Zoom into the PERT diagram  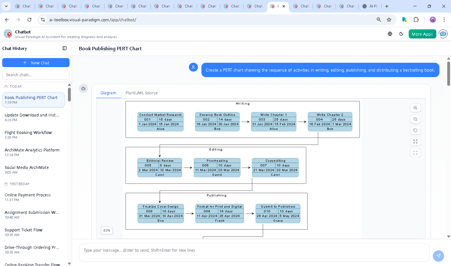click(415, 108)
